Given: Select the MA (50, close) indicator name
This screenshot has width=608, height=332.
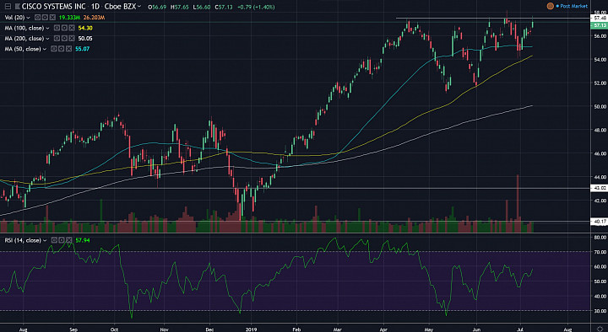Looking at the screenshot, I should [23, 49].
